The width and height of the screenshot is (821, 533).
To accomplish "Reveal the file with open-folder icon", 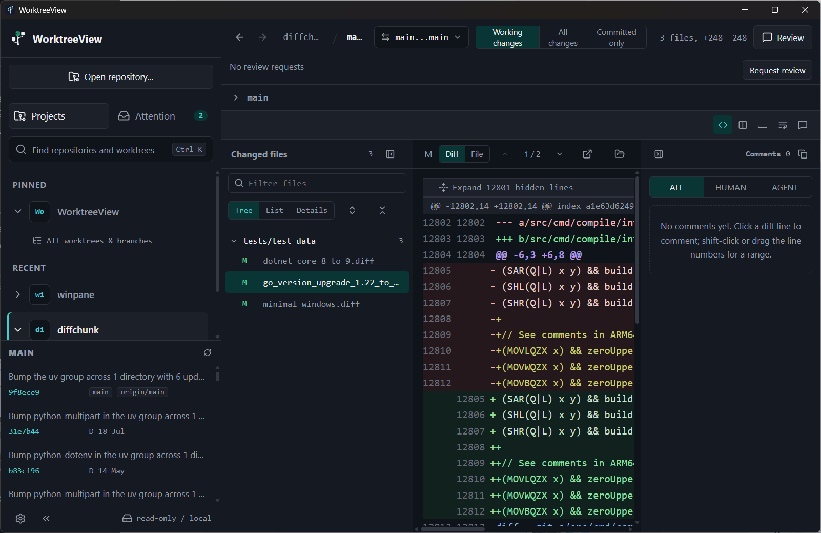I will [620, 154].
